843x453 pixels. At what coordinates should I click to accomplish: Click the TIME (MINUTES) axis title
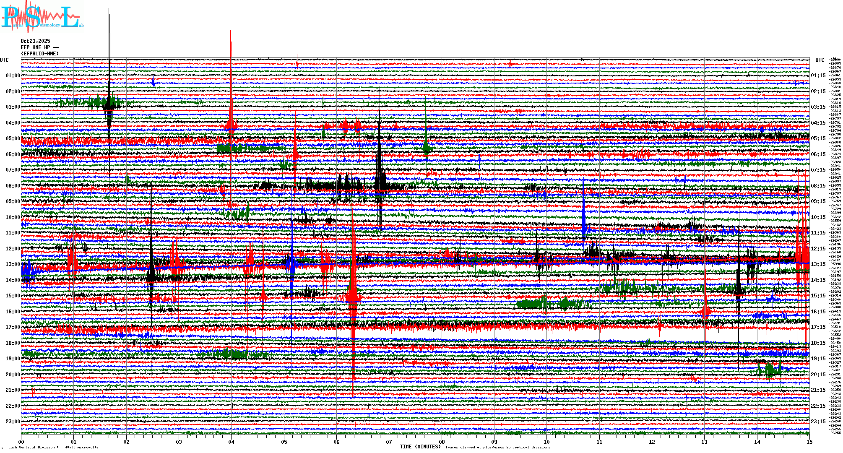click(420, 447)
